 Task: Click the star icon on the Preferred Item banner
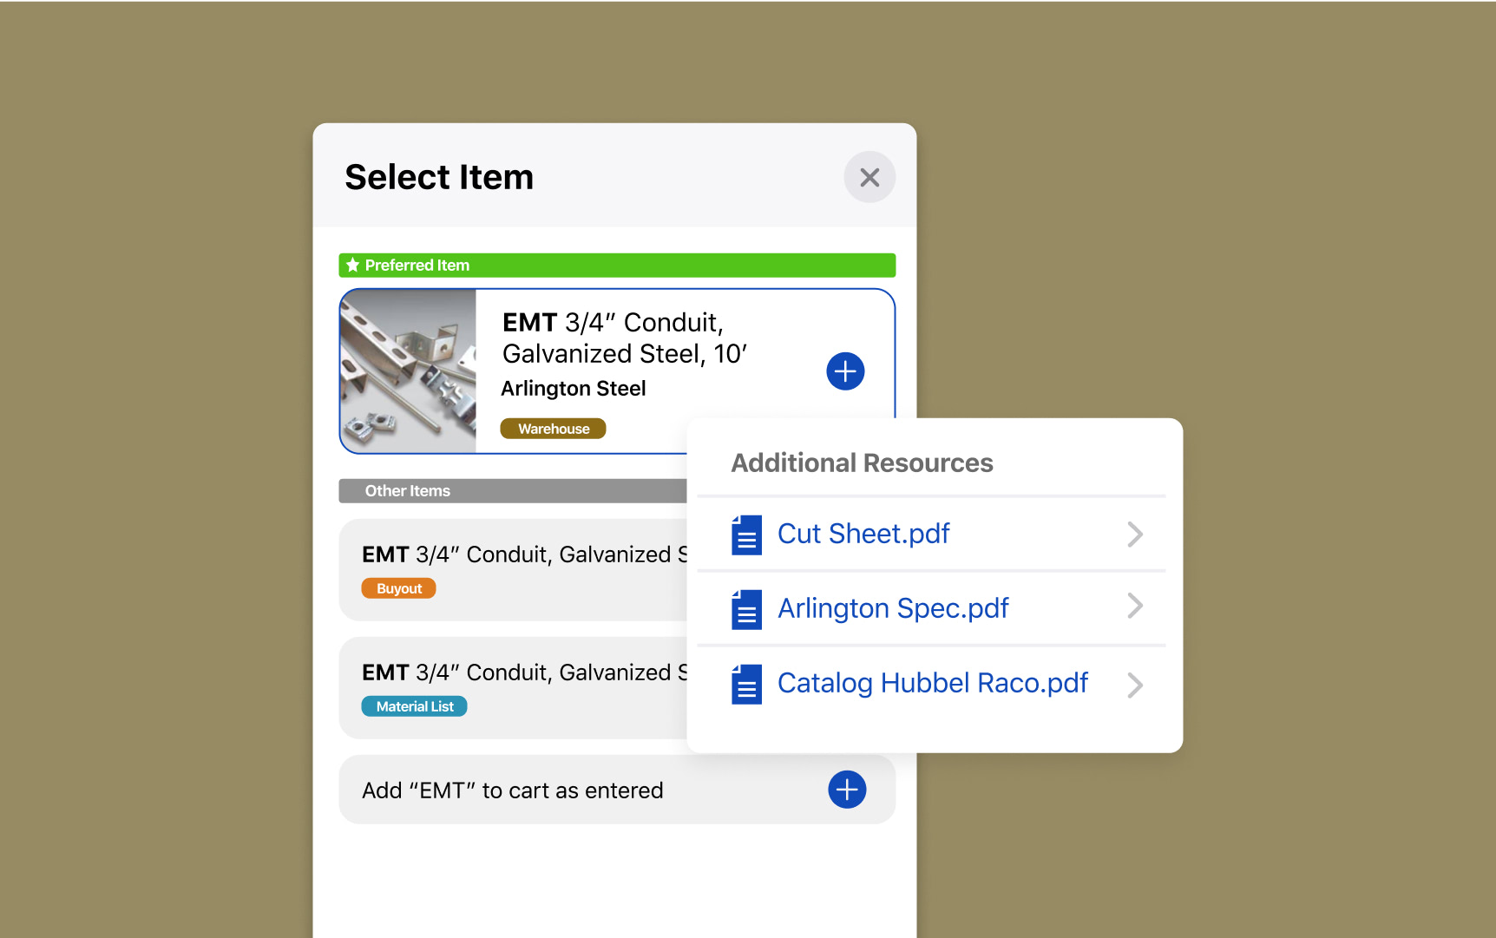point(352,265)
